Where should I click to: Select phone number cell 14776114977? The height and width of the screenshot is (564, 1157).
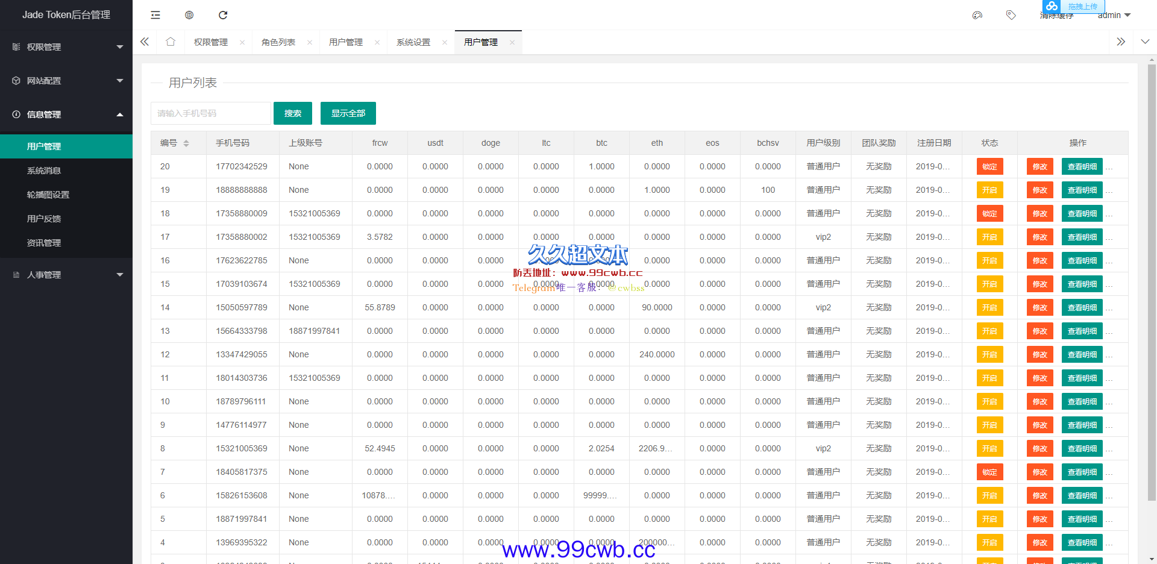click(242, 425)
